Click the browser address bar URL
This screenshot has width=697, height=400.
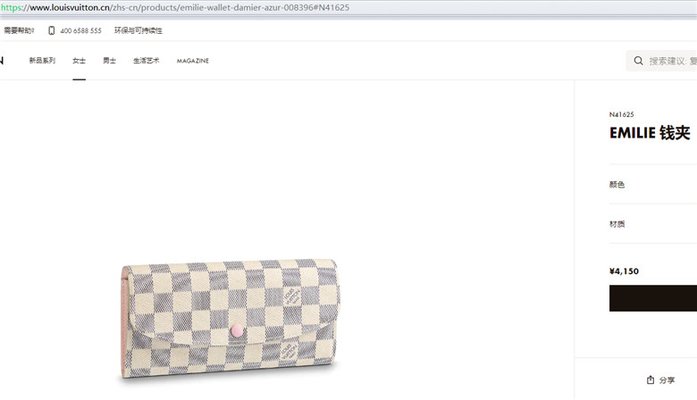(175, 7)
